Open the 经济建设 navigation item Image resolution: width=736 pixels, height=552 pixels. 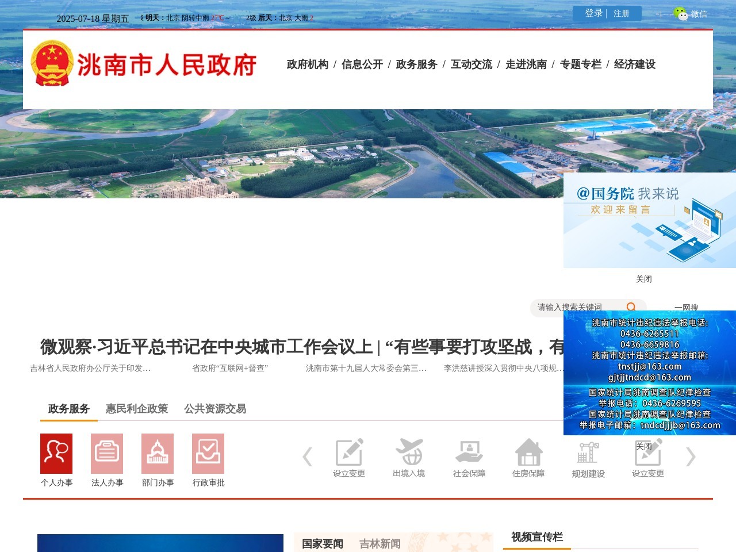click(635, 64)
